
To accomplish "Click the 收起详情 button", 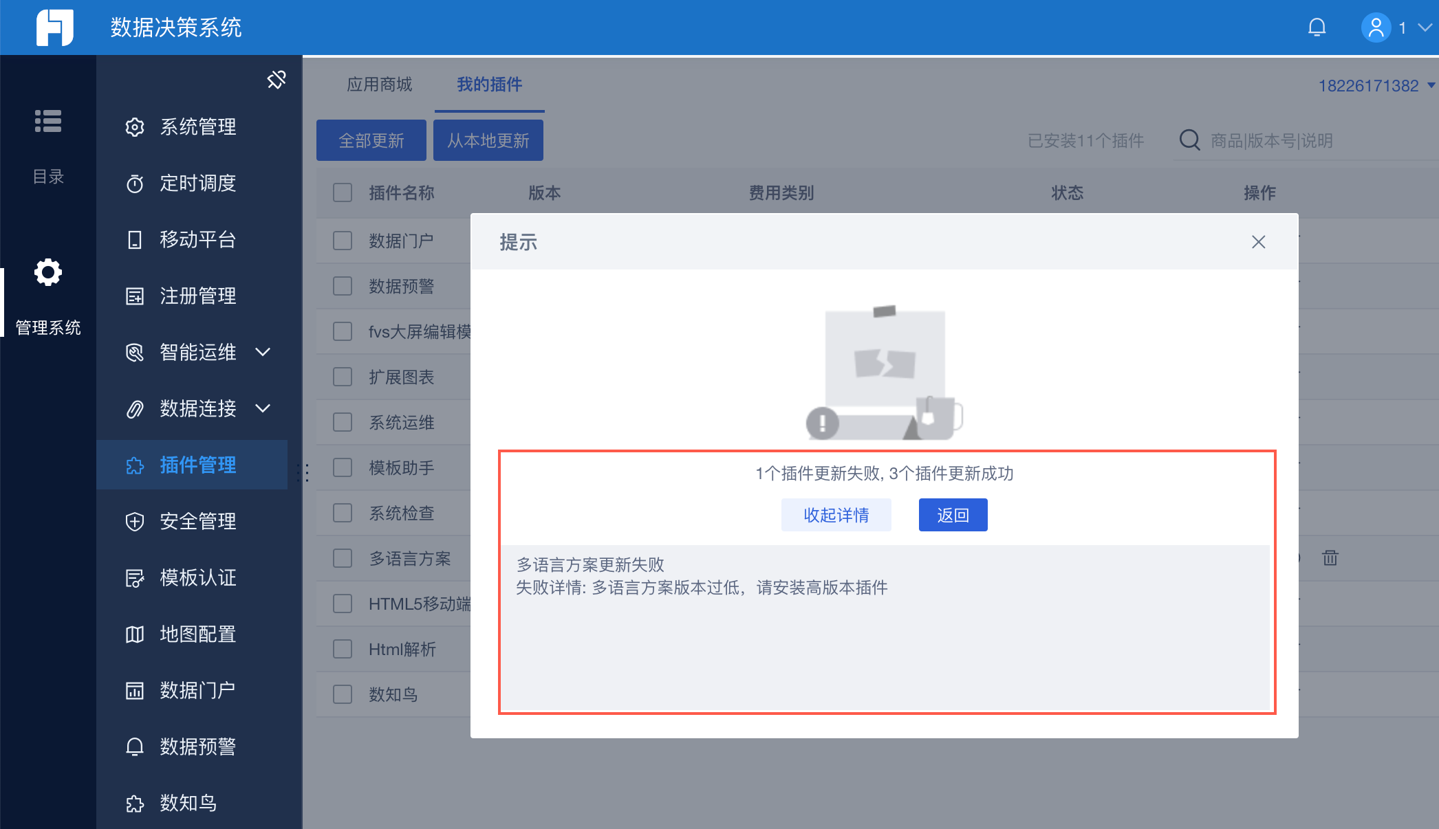I will [x=836, y=515].
